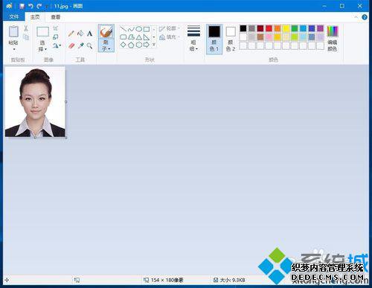Select the Color 2 button
372x288 pixels.
(231, 39)
